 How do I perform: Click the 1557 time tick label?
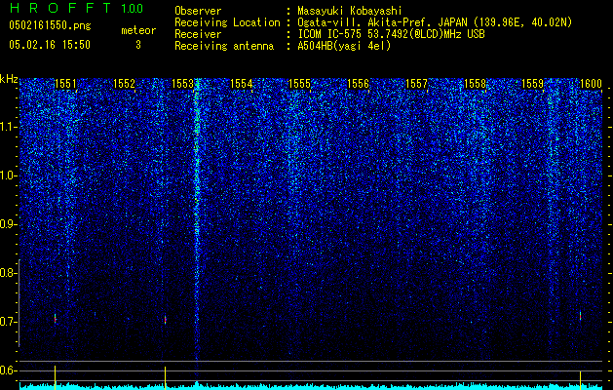pos(417,84)
